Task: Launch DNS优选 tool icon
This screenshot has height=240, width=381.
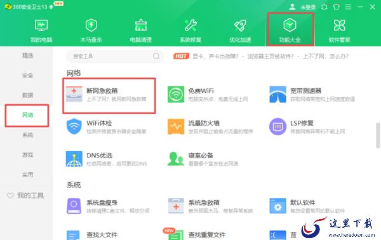Action: pyautogui.click(x=74, y=159)
